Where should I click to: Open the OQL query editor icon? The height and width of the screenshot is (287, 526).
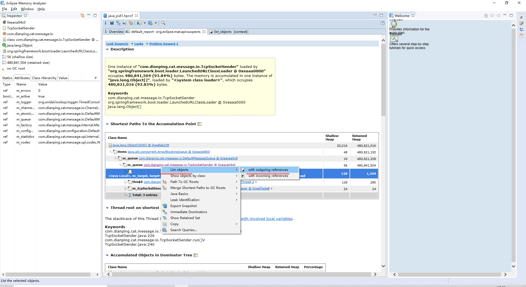[124, 23]
